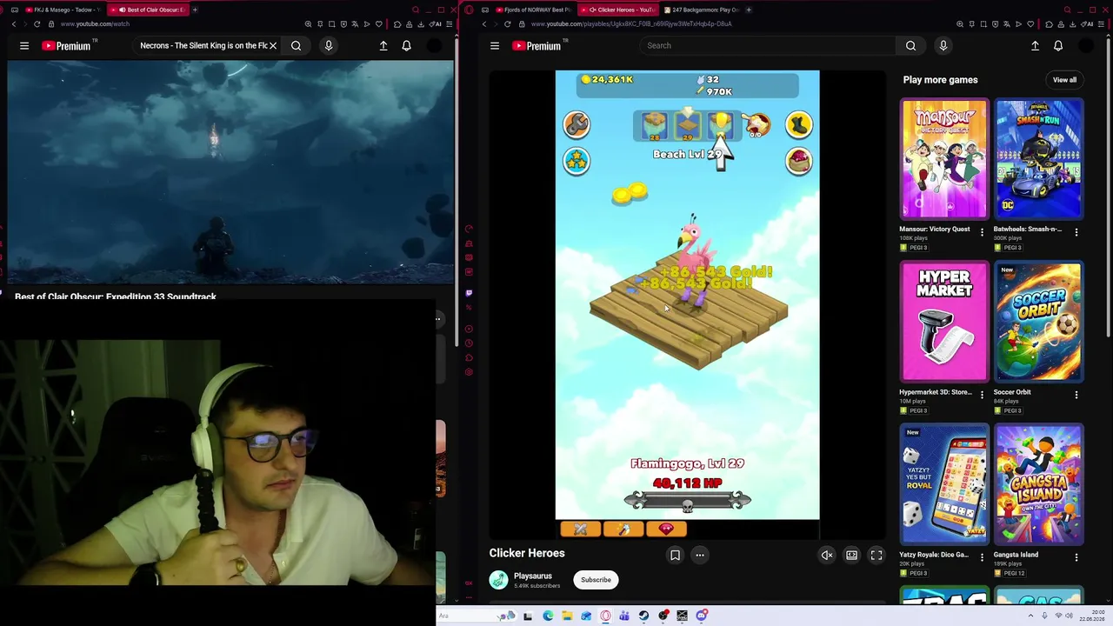This screenshot has width=1113, height=626.
Task: Enter fullscreen for the Clicker Heroes game
Action: [x=876, y=555]
